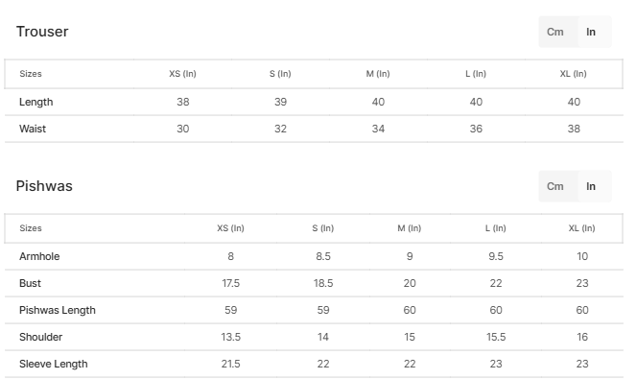Screen dimensions: 636x379
Task: Click the Shoulder row label
Action: pos(40,337)
